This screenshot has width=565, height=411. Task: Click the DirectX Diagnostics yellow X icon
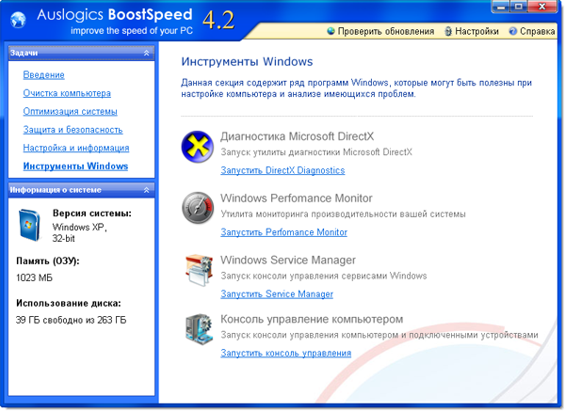click(197, 147)
